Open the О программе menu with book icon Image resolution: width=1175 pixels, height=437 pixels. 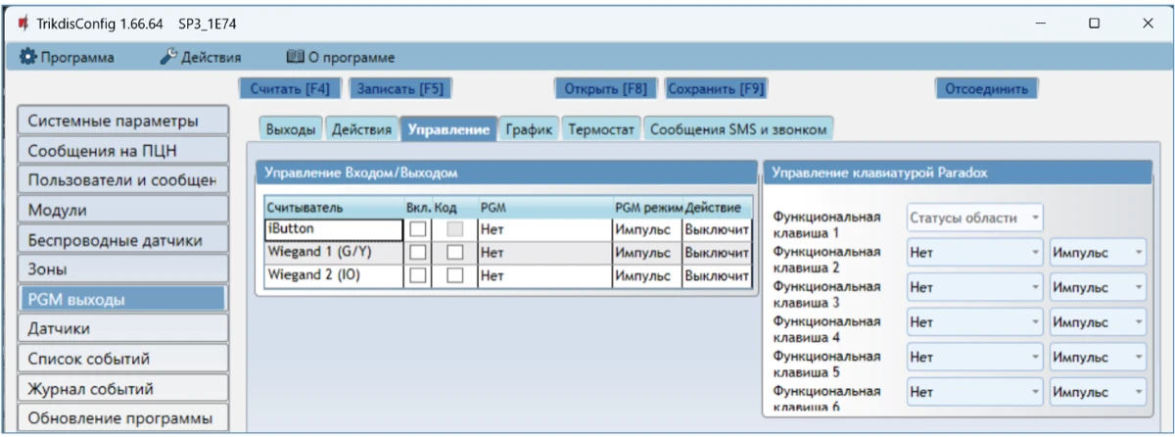340,58
